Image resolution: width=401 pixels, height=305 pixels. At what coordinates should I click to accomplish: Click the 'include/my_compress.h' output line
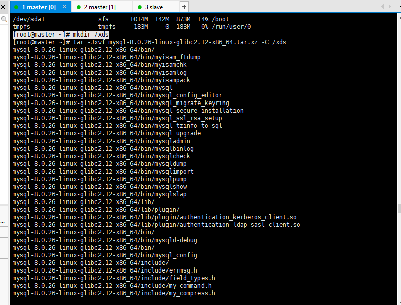[114, 293]
